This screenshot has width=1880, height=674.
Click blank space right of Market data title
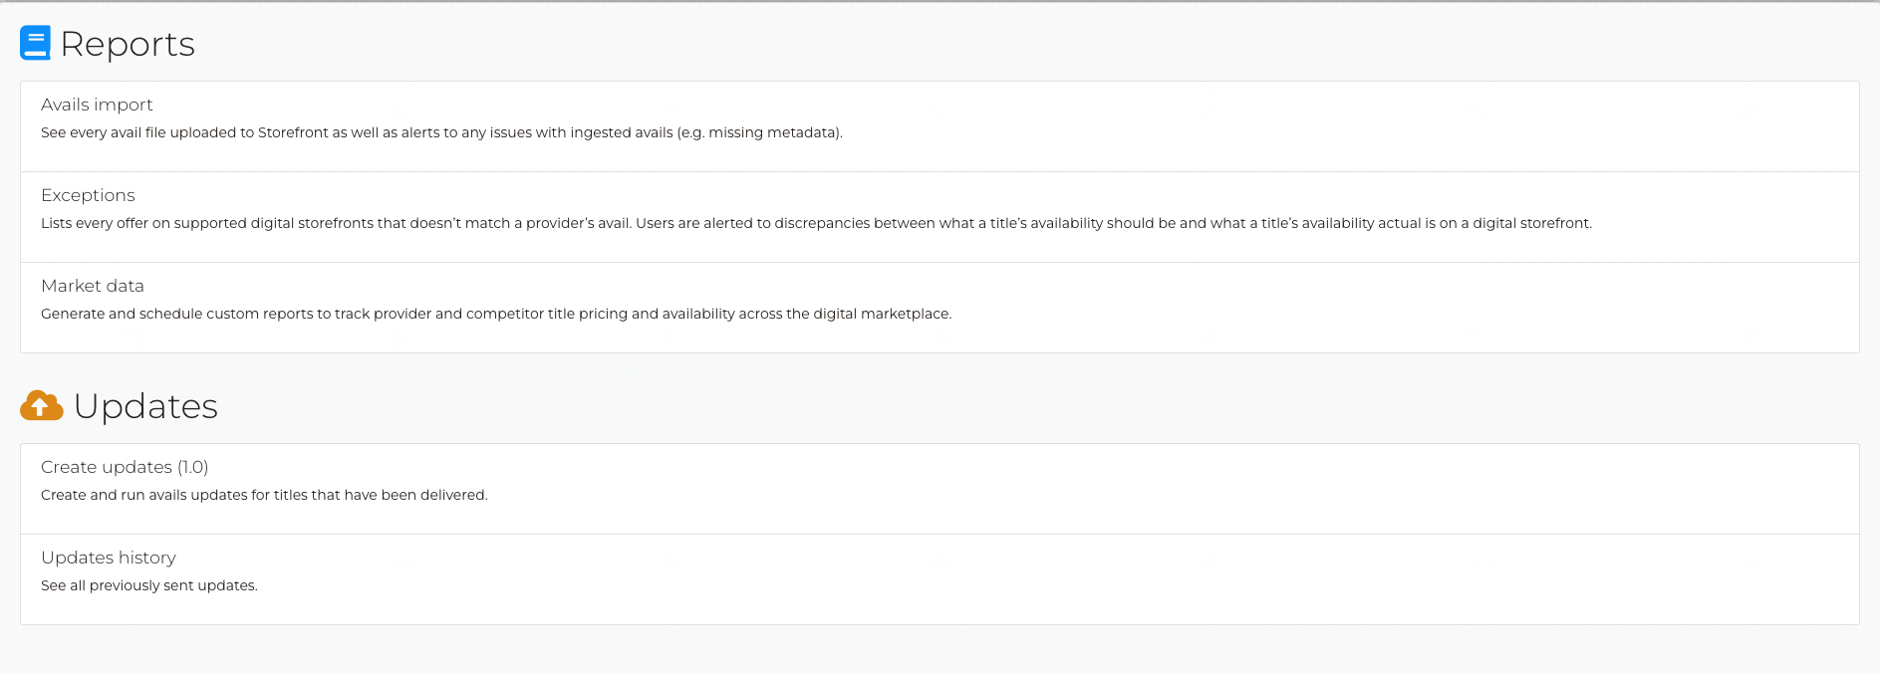(x=897, y=286)
